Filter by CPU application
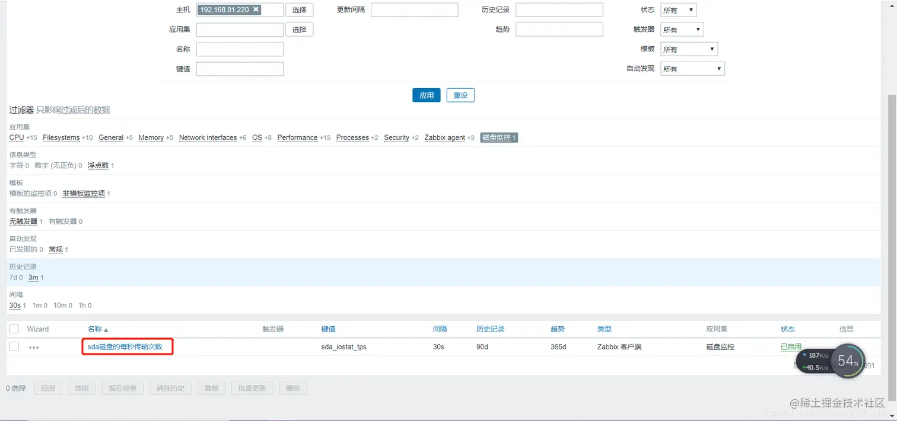This screenshot has width=897, height=421. (17, 137)
